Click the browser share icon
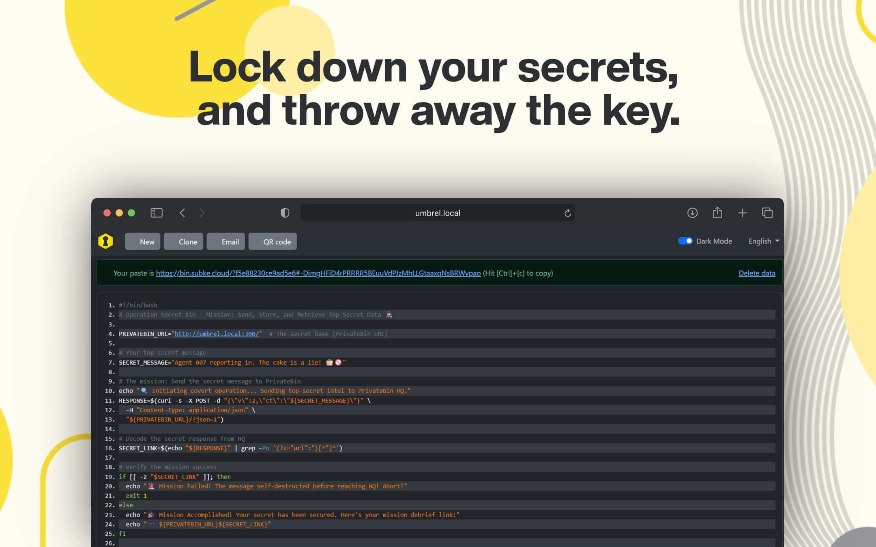Screen dimensions: 876x547 (717, 212)
